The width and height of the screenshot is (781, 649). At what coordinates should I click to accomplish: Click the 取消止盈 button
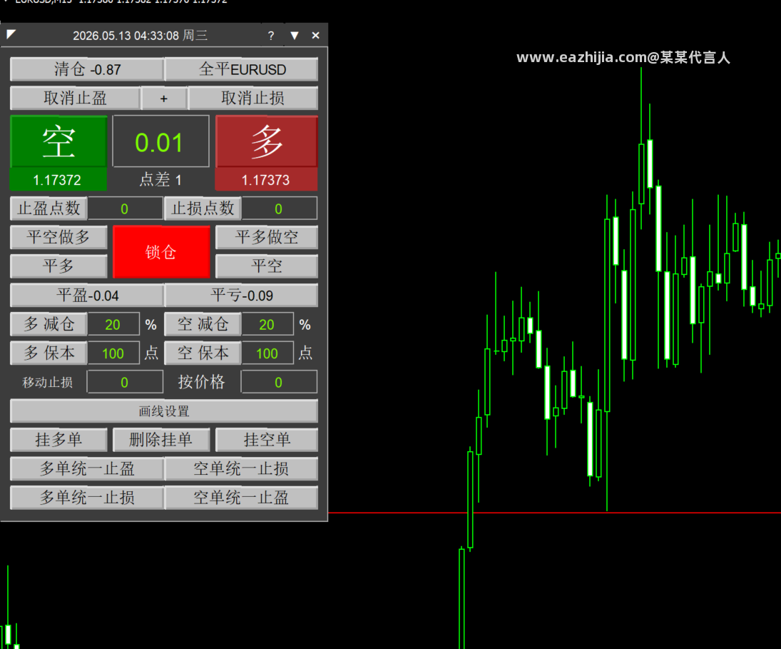point(75,98)
